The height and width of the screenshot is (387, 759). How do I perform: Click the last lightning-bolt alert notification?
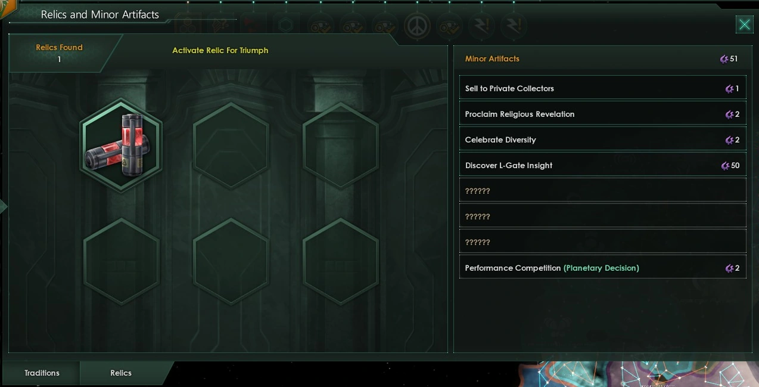click(x=512, y=26)
